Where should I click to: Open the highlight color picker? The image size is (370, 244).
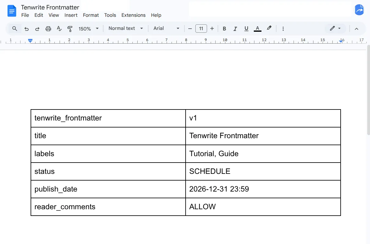point(269,28)
